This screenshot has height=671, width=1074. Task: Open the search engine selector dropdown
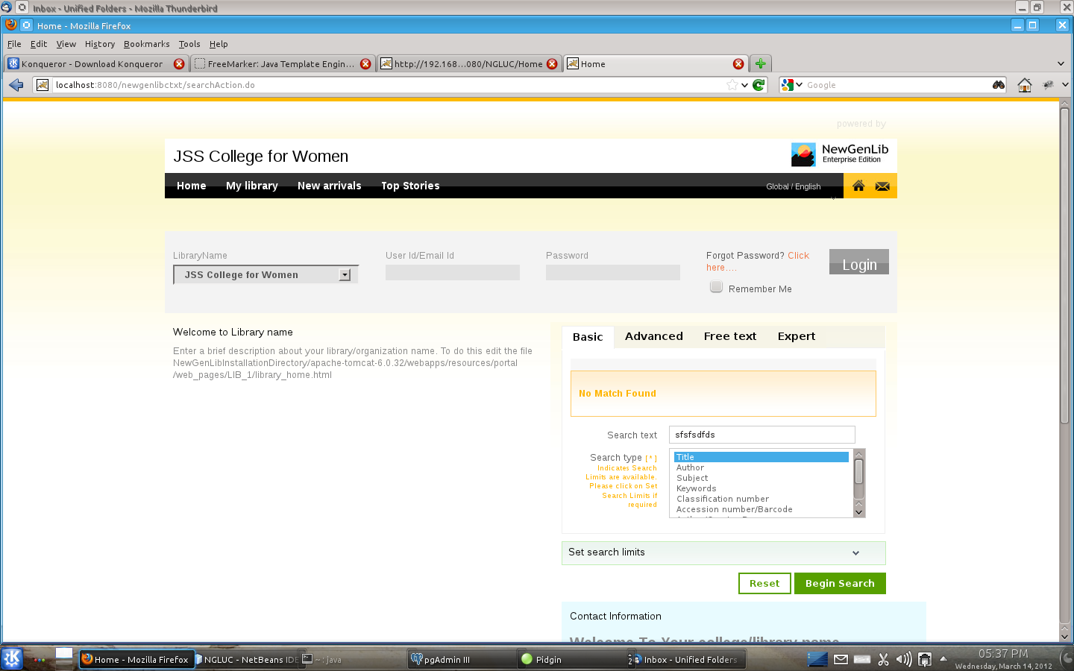tap(791, 85)
